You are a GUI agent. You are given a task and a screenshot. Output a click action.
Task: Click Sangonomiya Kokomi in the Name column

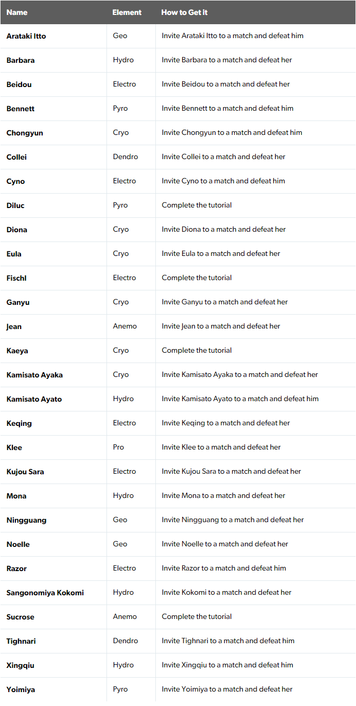(x=45, y=593)
